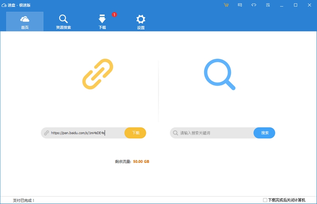The height and width of the screenshot is (204, 317).
Task: Switch to the 首页 tab
Action: point(25,21)
